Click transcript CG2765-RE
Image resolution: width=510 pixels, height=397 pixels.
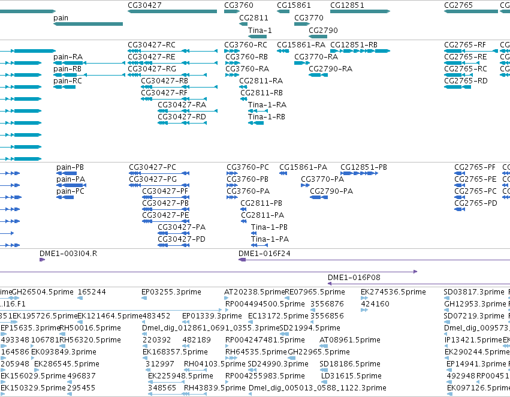coord(466,57)
